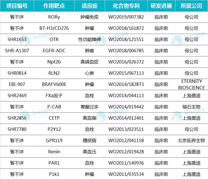Click the P-CAB target cell
The width and height of the screenshot is (208, 180).
pos(54,107)
